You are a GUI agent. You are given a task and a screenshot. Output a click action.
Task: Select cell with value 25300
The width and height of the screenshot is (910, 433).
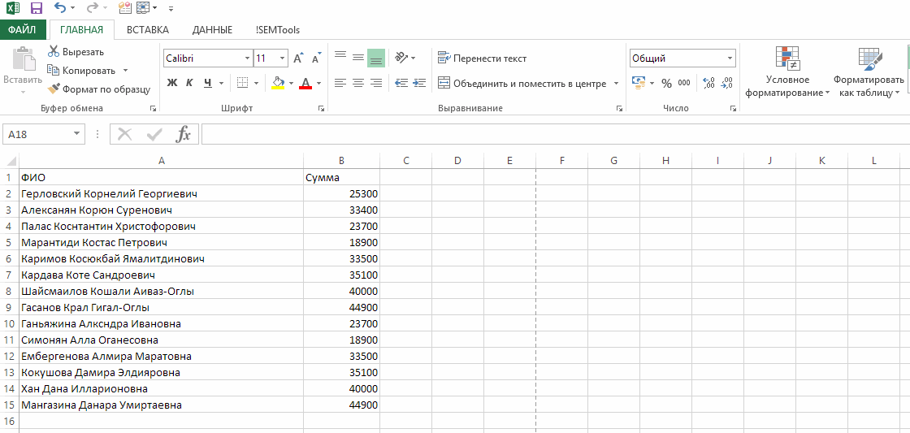coord(341,194)
